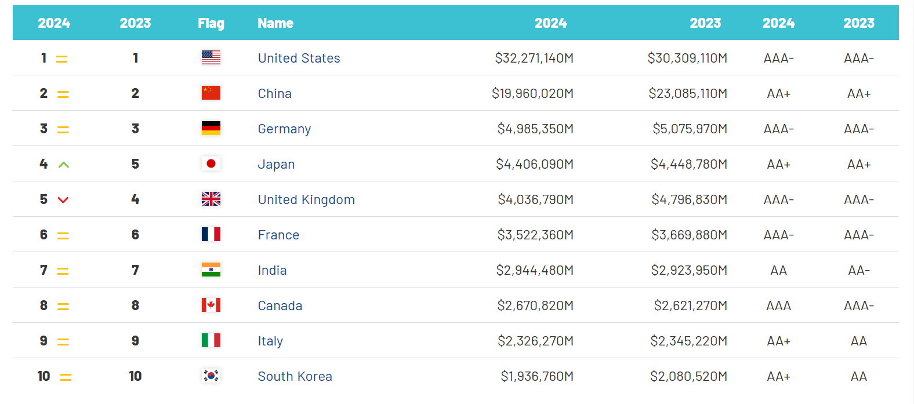
Task: Click the India flag icon
Action: click(x=211, y=270)
